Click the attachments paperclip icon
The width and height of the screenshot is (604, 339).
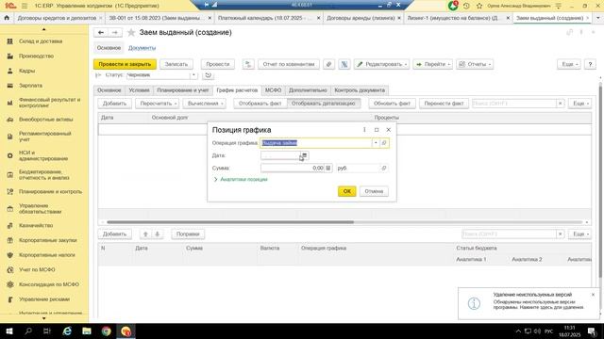[x=328, y=64]
